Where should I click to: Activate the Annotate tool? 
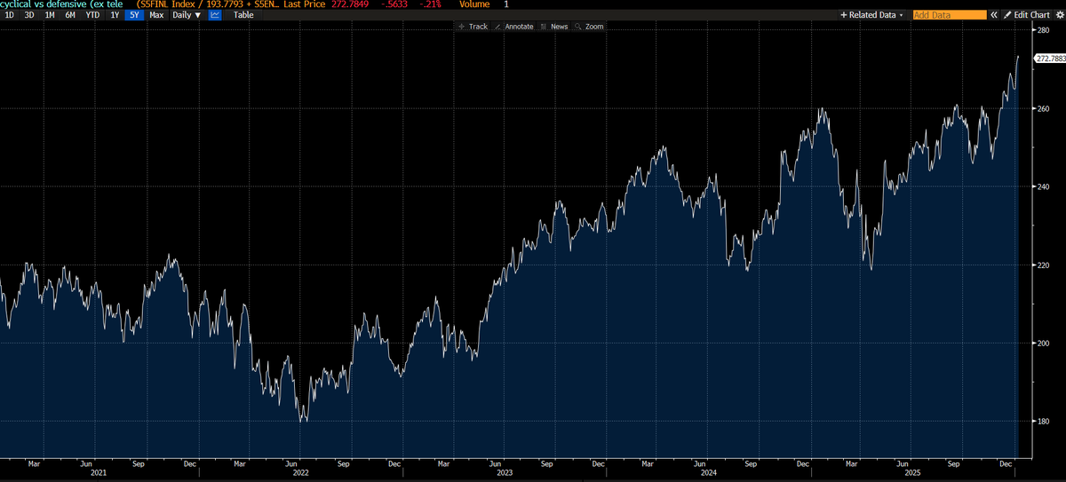[514, 27]
